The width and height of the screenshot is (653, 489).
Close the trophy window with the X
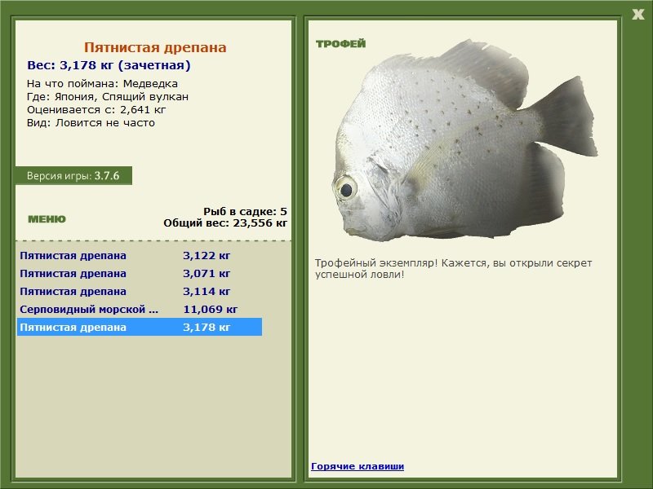(x=637, y=15)
